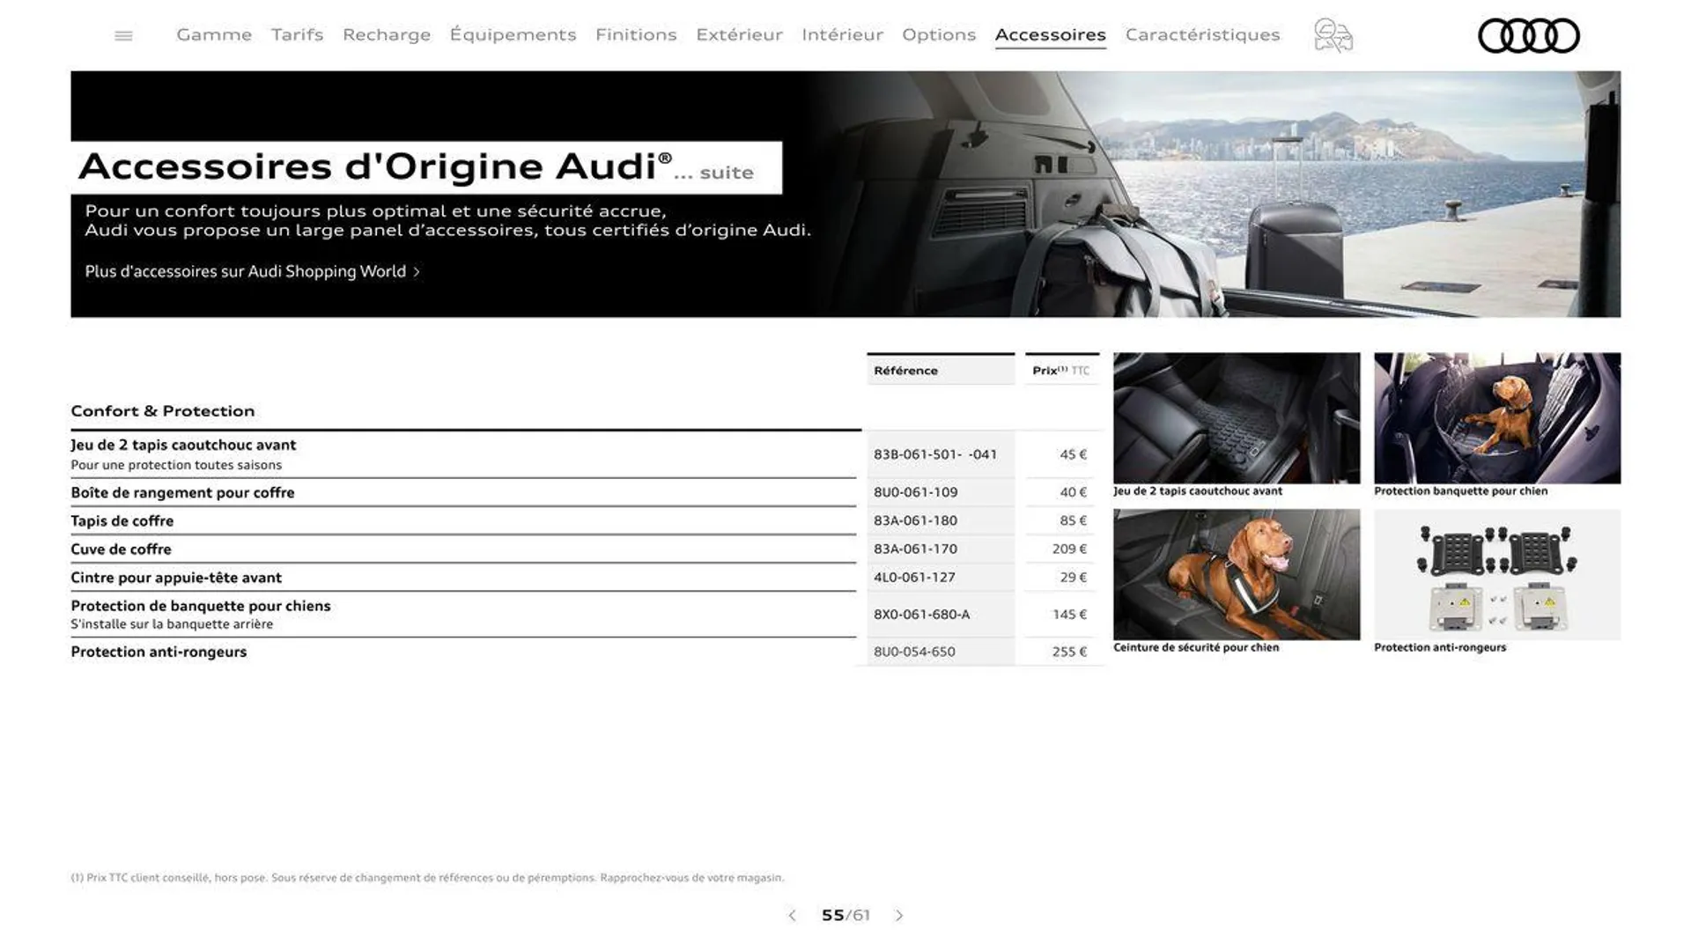Open the Gamme tab
Viewport: 1691px width, 951px height.
click(214, 34)
